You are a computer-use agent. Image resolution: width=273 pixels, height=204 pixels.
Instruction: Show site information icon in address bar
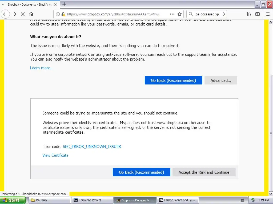tap(58, 14)
